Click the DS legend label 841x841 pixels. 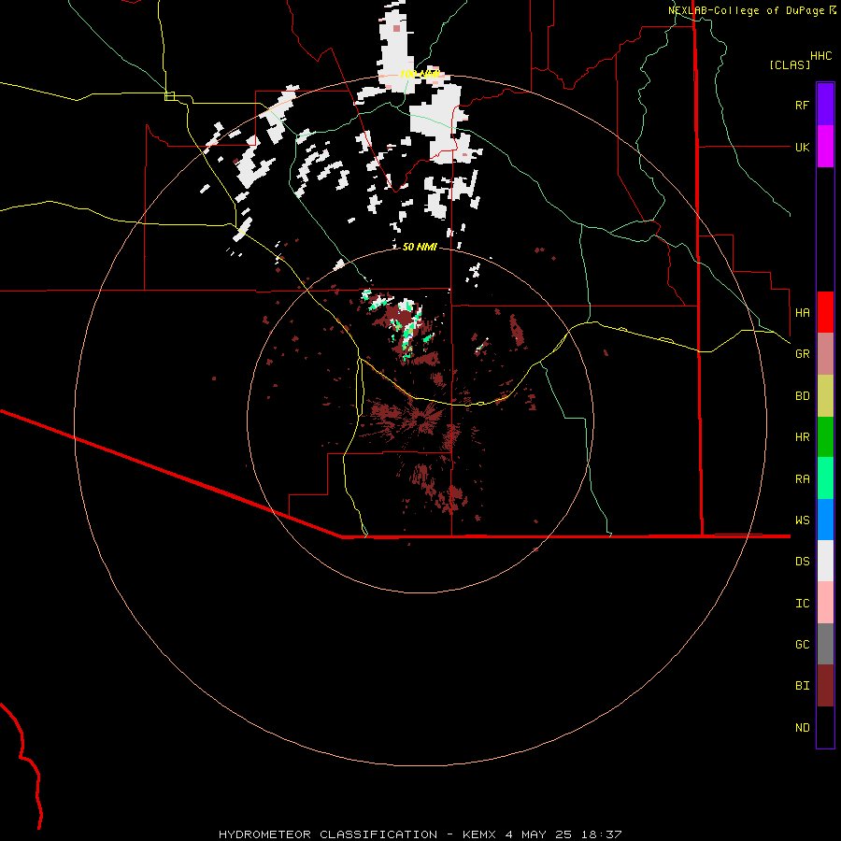click(802, 562)
